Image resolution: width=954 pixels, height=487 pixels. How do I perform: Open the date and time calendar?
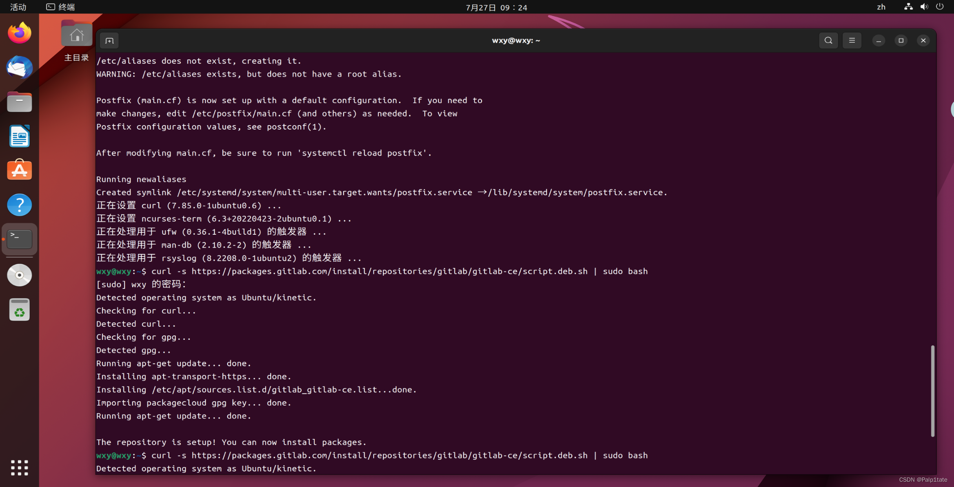(496, 7)
